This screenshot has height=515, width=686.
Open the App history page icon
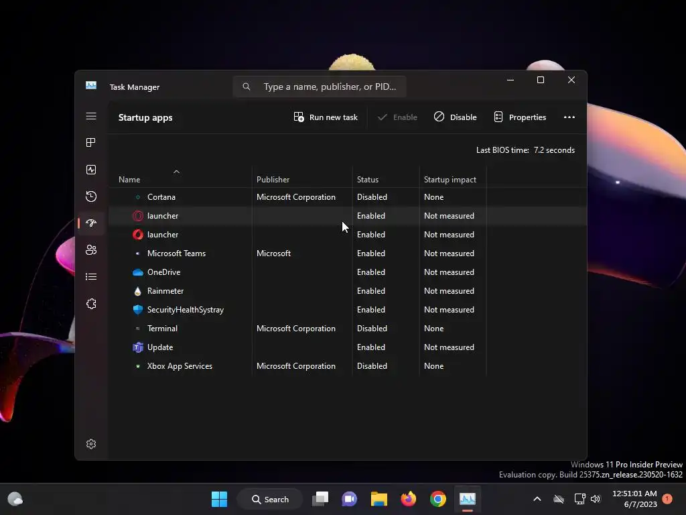91,196
